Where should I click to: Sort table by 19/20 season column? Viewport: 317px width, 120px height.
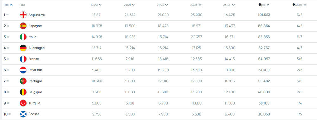click(96, 5)
